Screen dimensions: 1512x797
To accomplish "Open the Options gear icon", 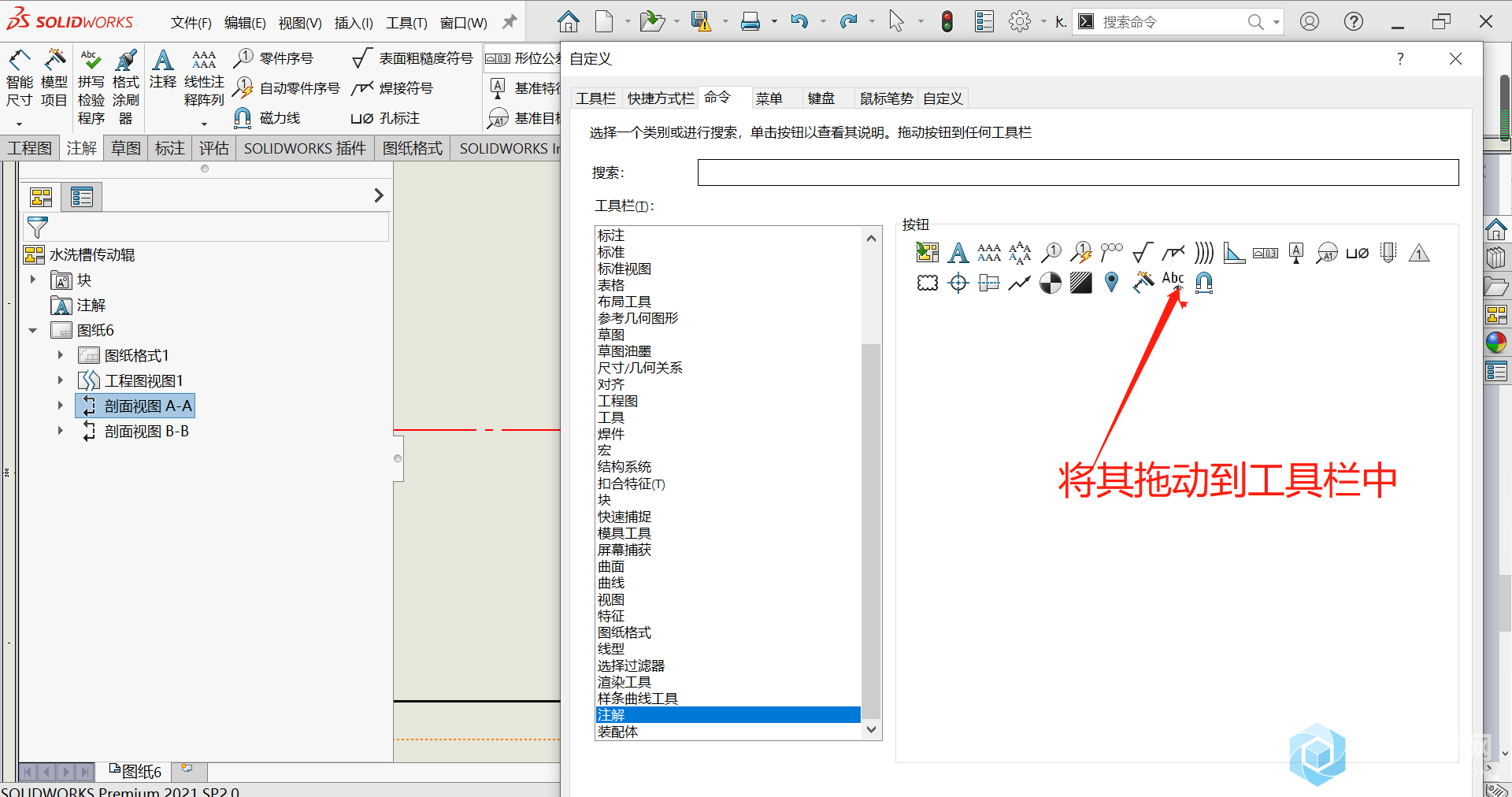I will pyautogui.click(x=1019, y=21).
